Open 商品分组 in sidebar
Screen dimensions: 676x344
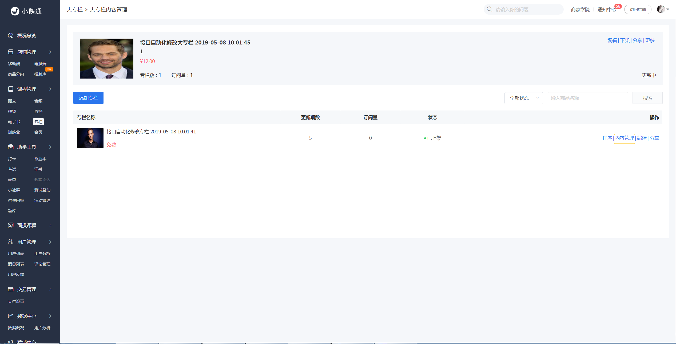click(x=16, y=74)
